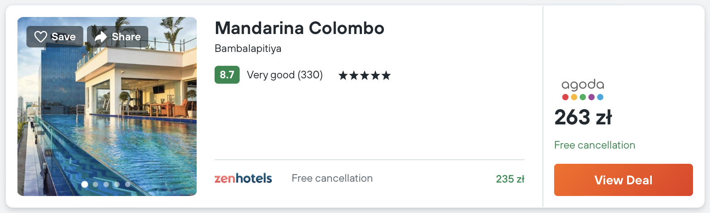
Task: Click the five-star rating icons
Action: (364, 75)
